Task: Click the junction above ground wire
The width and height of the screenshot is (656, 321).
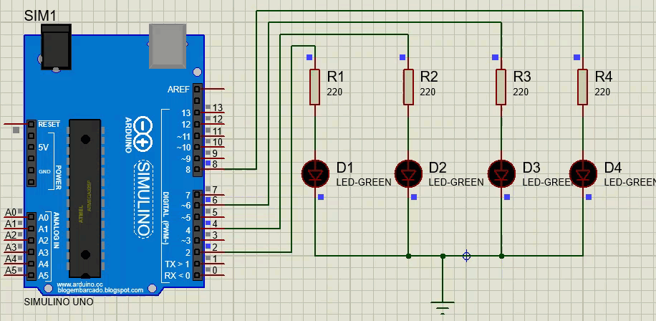Action: click(443, 256)
